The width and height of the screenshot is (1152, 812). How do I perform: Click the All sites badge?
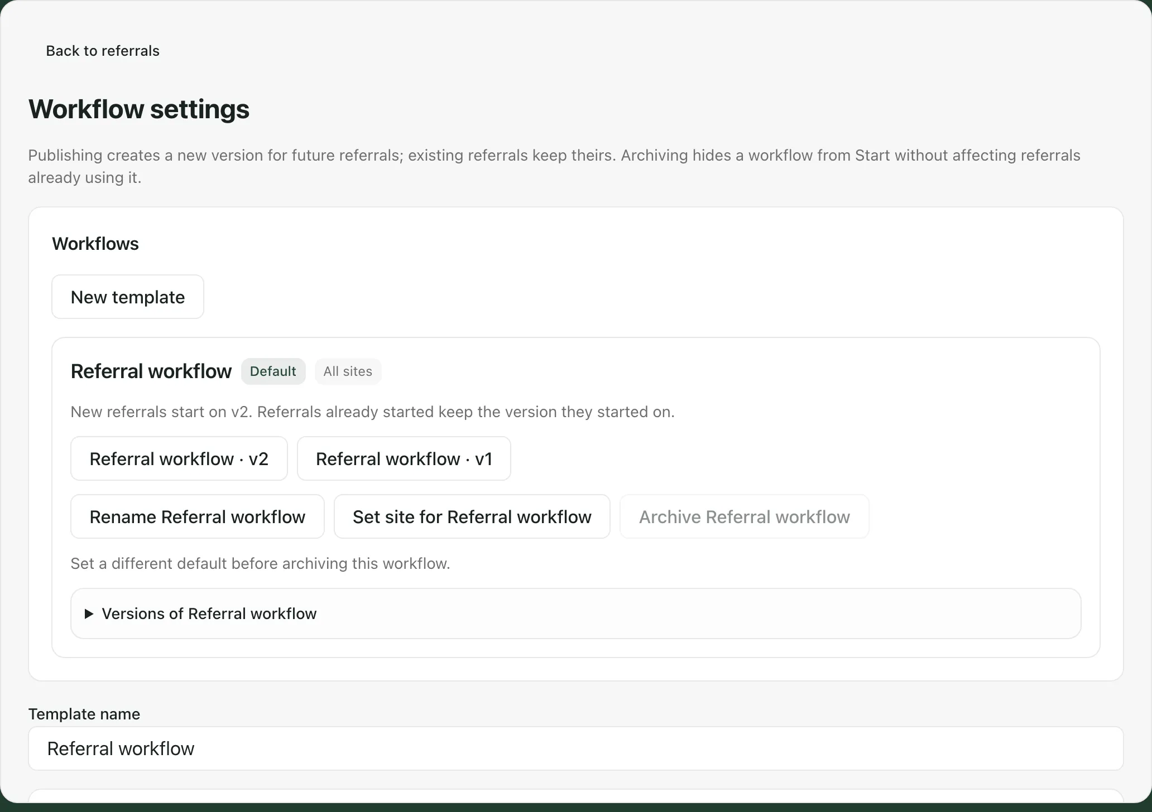pos(348,371)
